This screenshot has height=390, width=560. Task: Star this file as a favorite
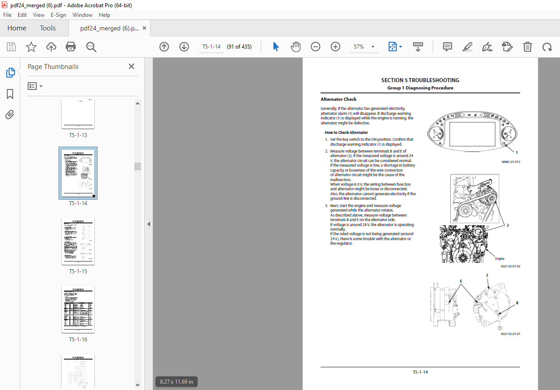pyautogui.click(x=31, y=47)
